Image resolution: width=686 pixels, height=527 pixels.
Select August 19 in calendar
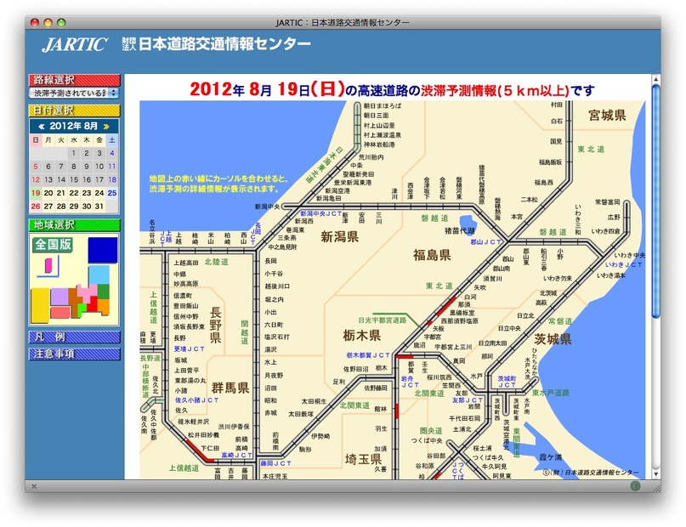[x=36, y=193]
